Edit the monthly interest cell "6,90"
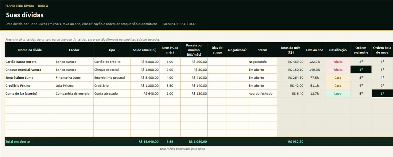This screenshot has height=157, width=393. [x=170, y=62]
